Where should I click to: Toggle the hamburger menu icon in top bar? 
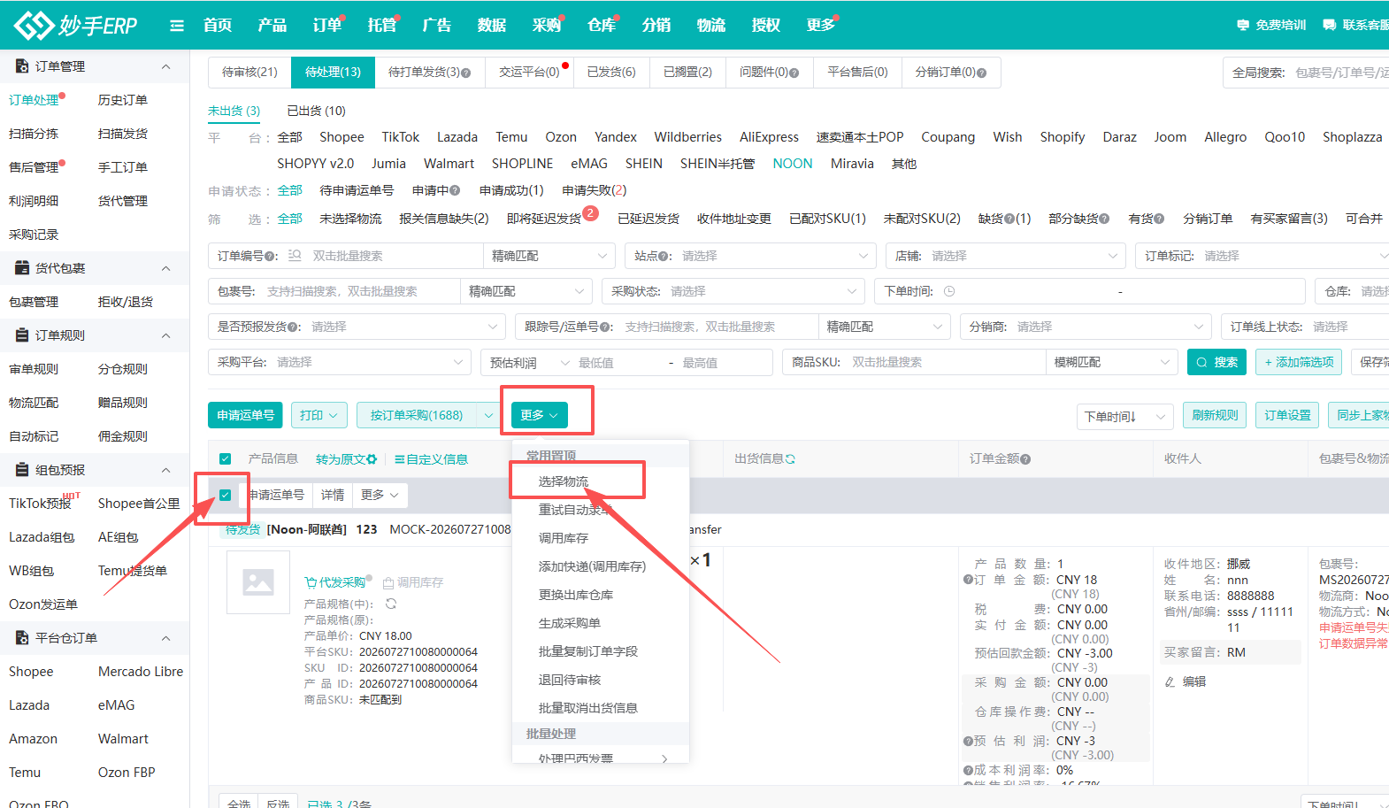pos(177,26)
